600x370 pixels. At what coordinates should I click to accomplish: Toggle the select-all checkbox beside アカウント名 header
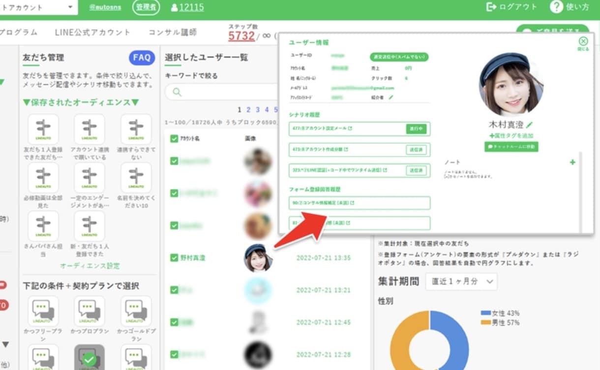174,139
